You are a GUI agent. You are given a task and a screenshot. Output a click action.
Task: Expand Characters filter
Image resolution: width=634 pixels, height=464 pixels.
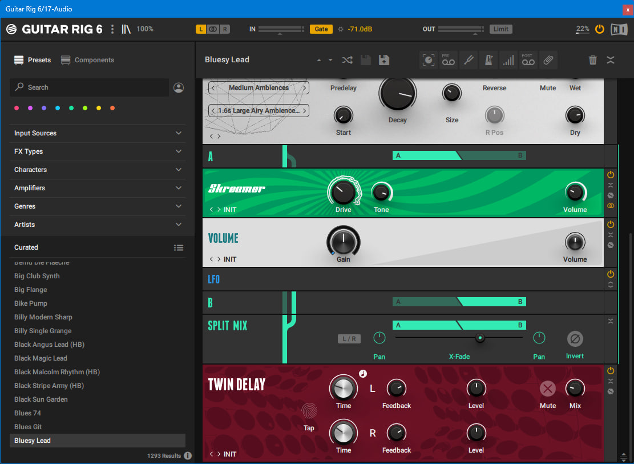(x=98, y=170)
